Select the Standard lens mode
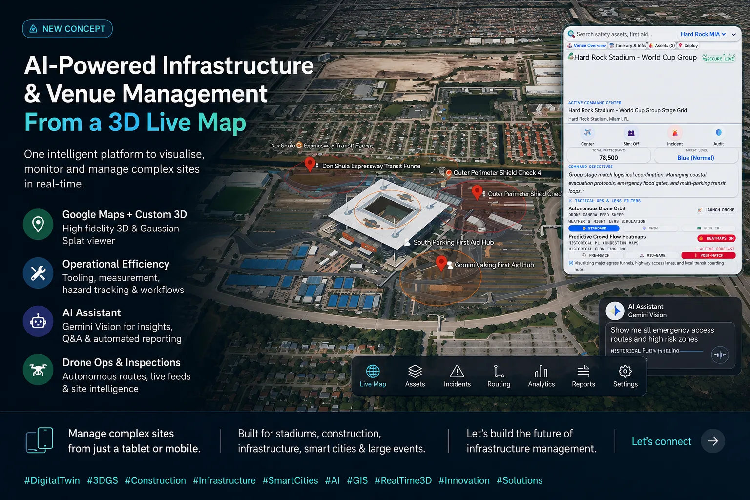The height and width of the screenshot is (500, 750). pyautogui.click(x=594, y=229)
